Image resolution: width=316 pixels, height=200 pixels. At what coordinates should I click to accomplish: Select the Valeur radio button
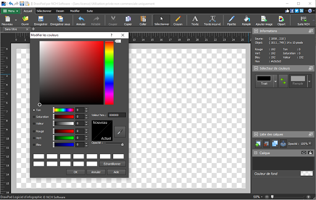point(34,124)
